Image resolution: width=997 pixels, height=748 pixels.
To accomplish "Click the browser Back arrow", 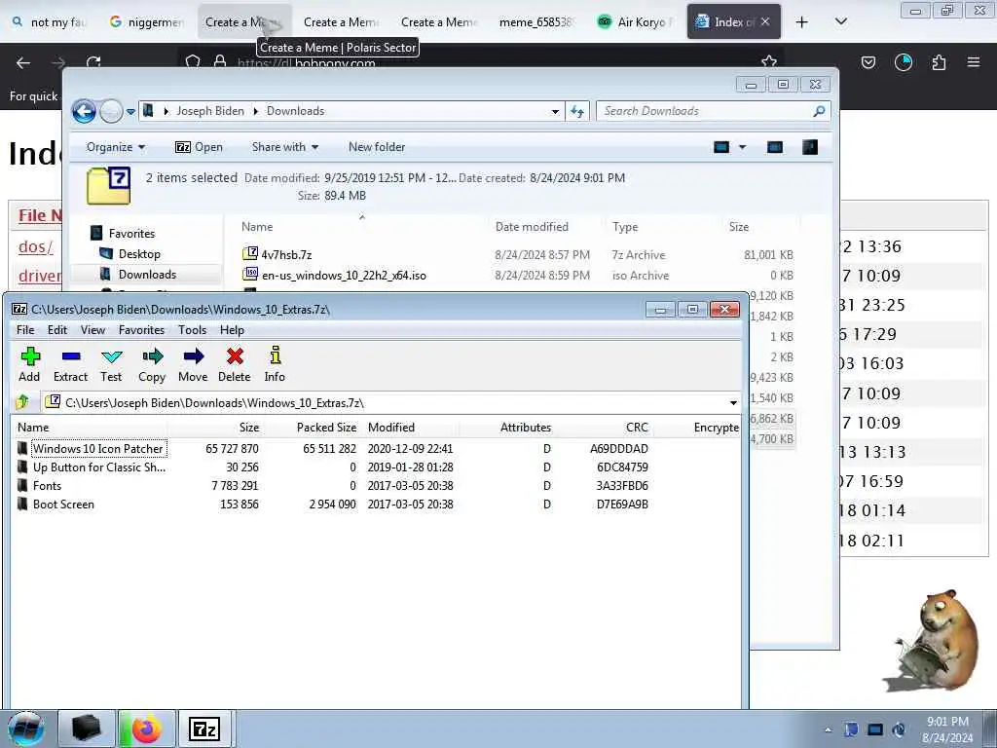I will pos(23,62).
